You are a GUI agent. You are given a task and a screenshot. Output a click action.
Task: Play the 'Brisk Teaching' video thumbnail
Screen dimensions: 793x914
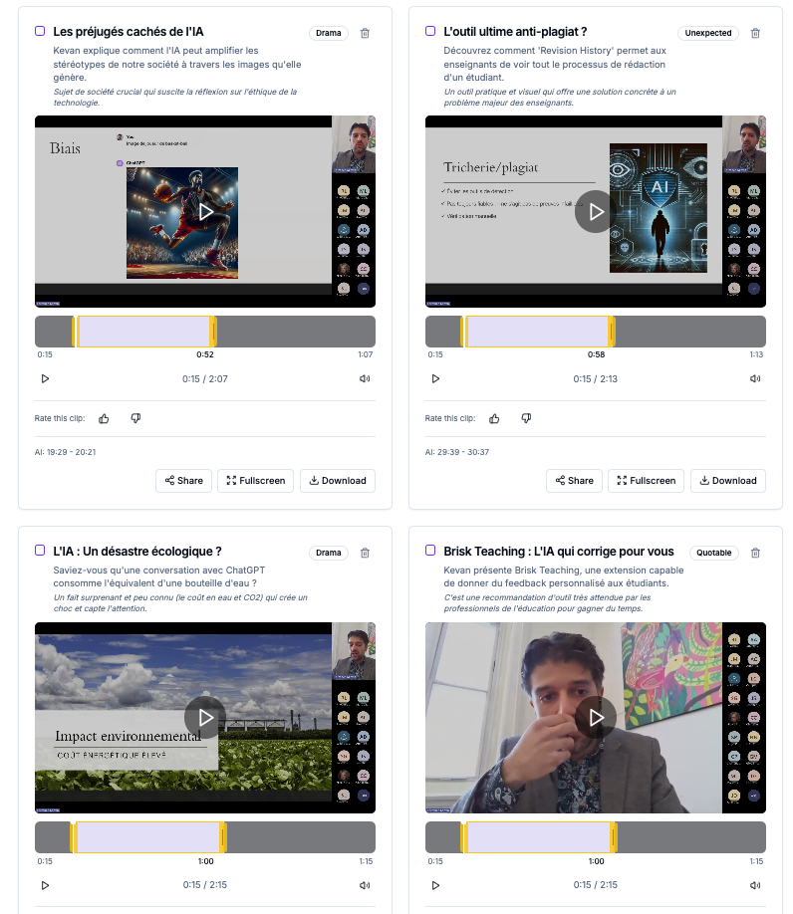(596, 717)
